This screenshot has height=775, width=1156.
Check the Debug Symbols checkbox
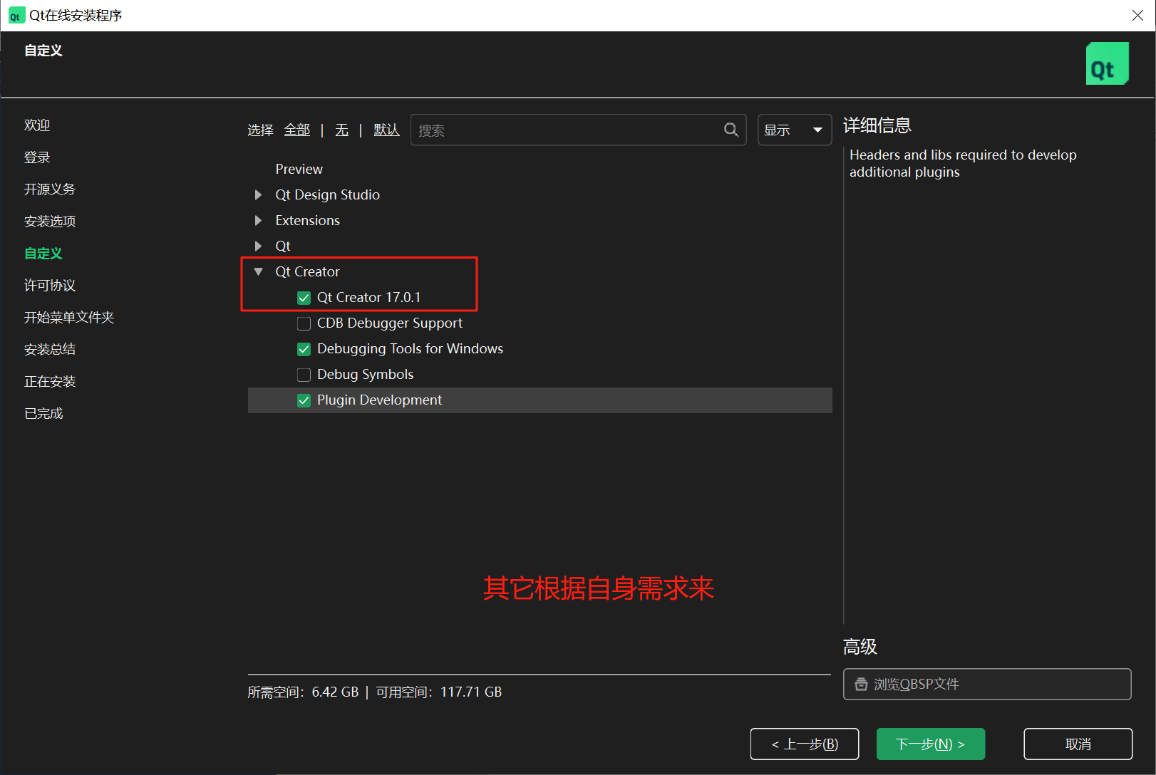point(304,375)
